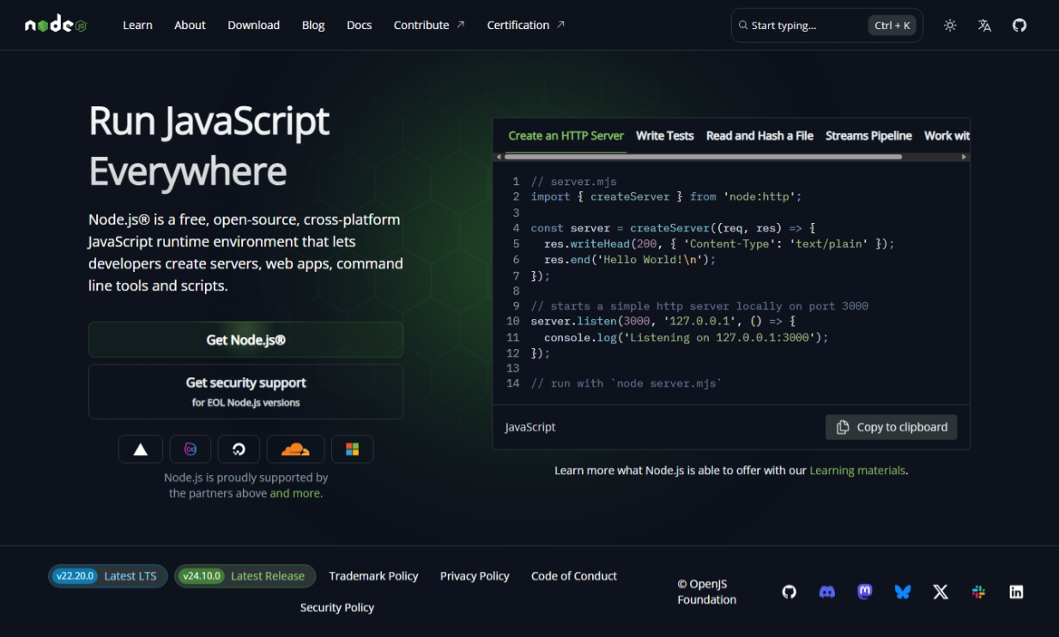
Task: Switch to the Write Tests tab
Action: (665, 135)
